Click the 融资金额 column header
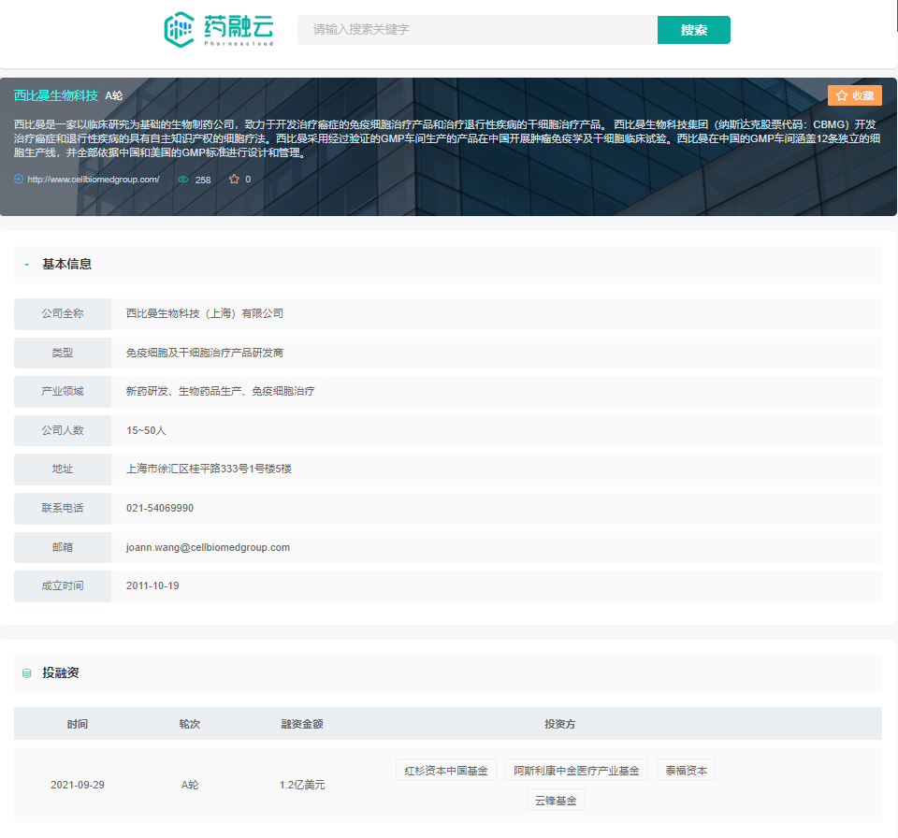 pyautogui.click(x=302, y=724)
